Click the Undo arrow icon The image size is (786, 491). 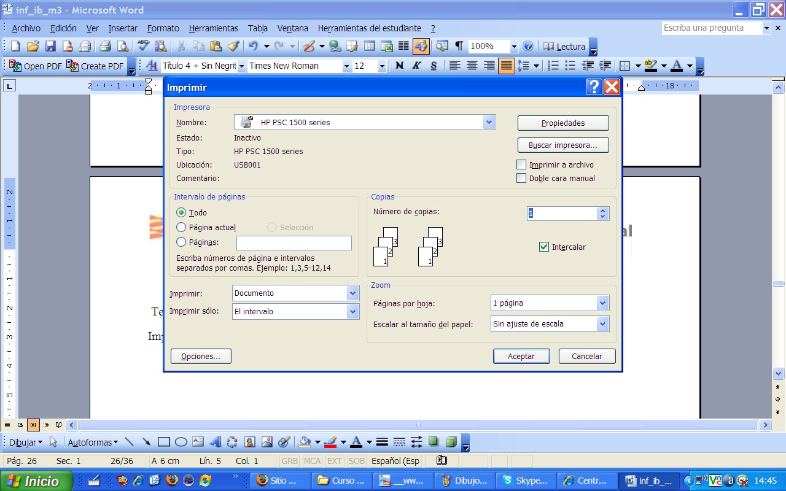click(x=253, y=46)
